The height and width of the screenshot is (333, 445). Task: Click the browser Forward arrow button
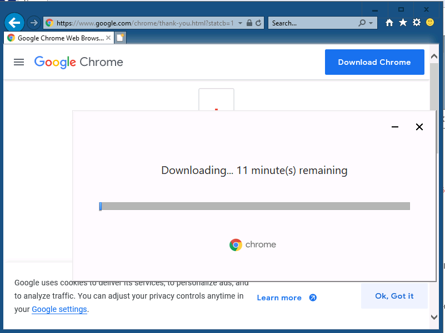coord(34,23)
